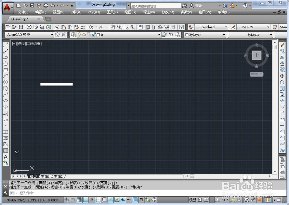The image size is (289, 205).
Task: Toggle layer lock icon in layer dropdown
Action: [x=94, y=35]
